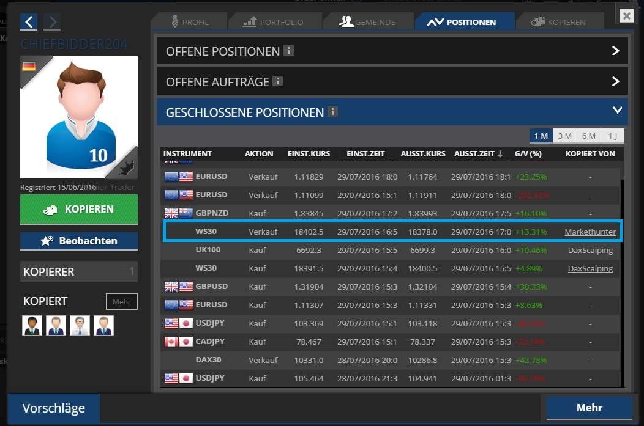
Task: Expand the Offene Positionen section
Action: 616,51
